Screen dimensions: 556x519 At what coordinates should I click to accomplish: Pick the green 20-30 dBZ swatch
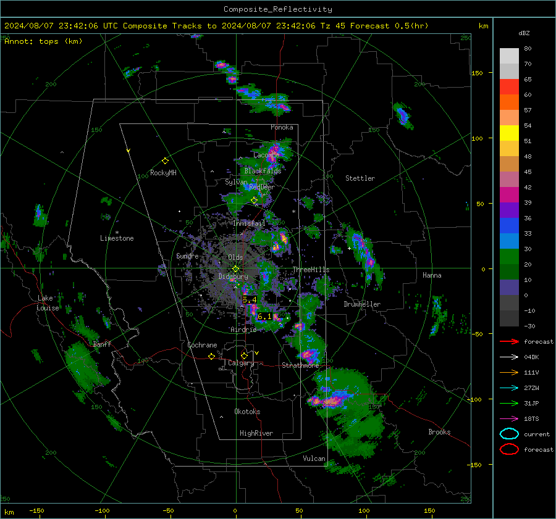tap(509, 257)
